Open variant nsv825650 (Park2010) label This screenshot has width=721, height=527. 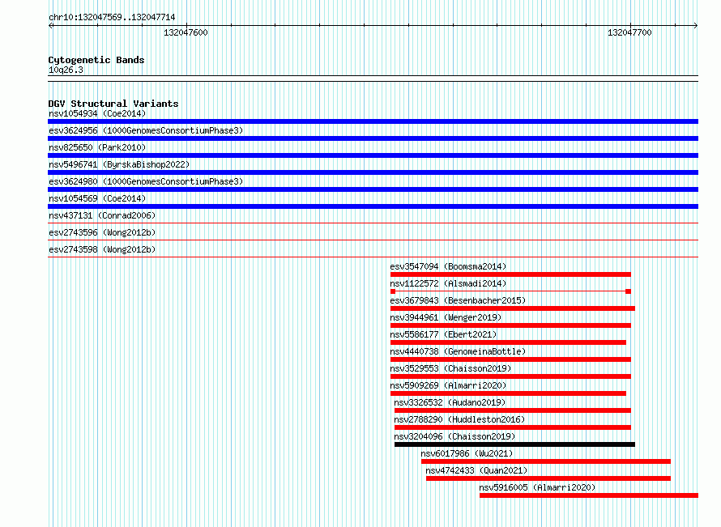(97, 147)
